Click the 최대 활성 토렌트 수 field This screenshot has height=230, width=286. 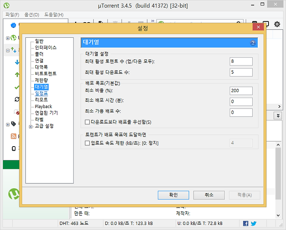point(241,61)
